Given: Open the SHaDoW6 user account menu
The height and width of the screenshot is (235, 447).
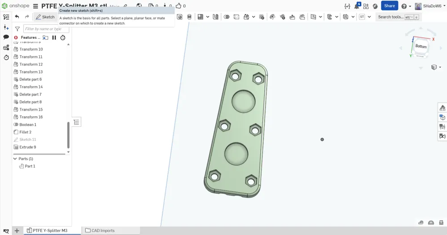Looking at the screenshot, I should pos(430,6).
